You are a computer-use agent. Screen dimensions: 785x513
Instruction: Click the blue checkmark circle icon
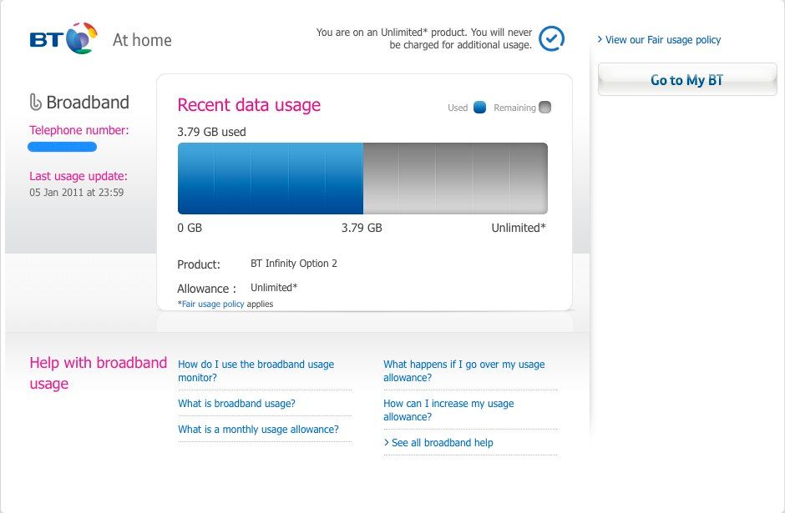[551, 38]
